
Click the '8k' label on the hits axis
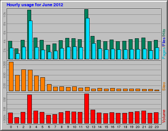tap(4, 24)
